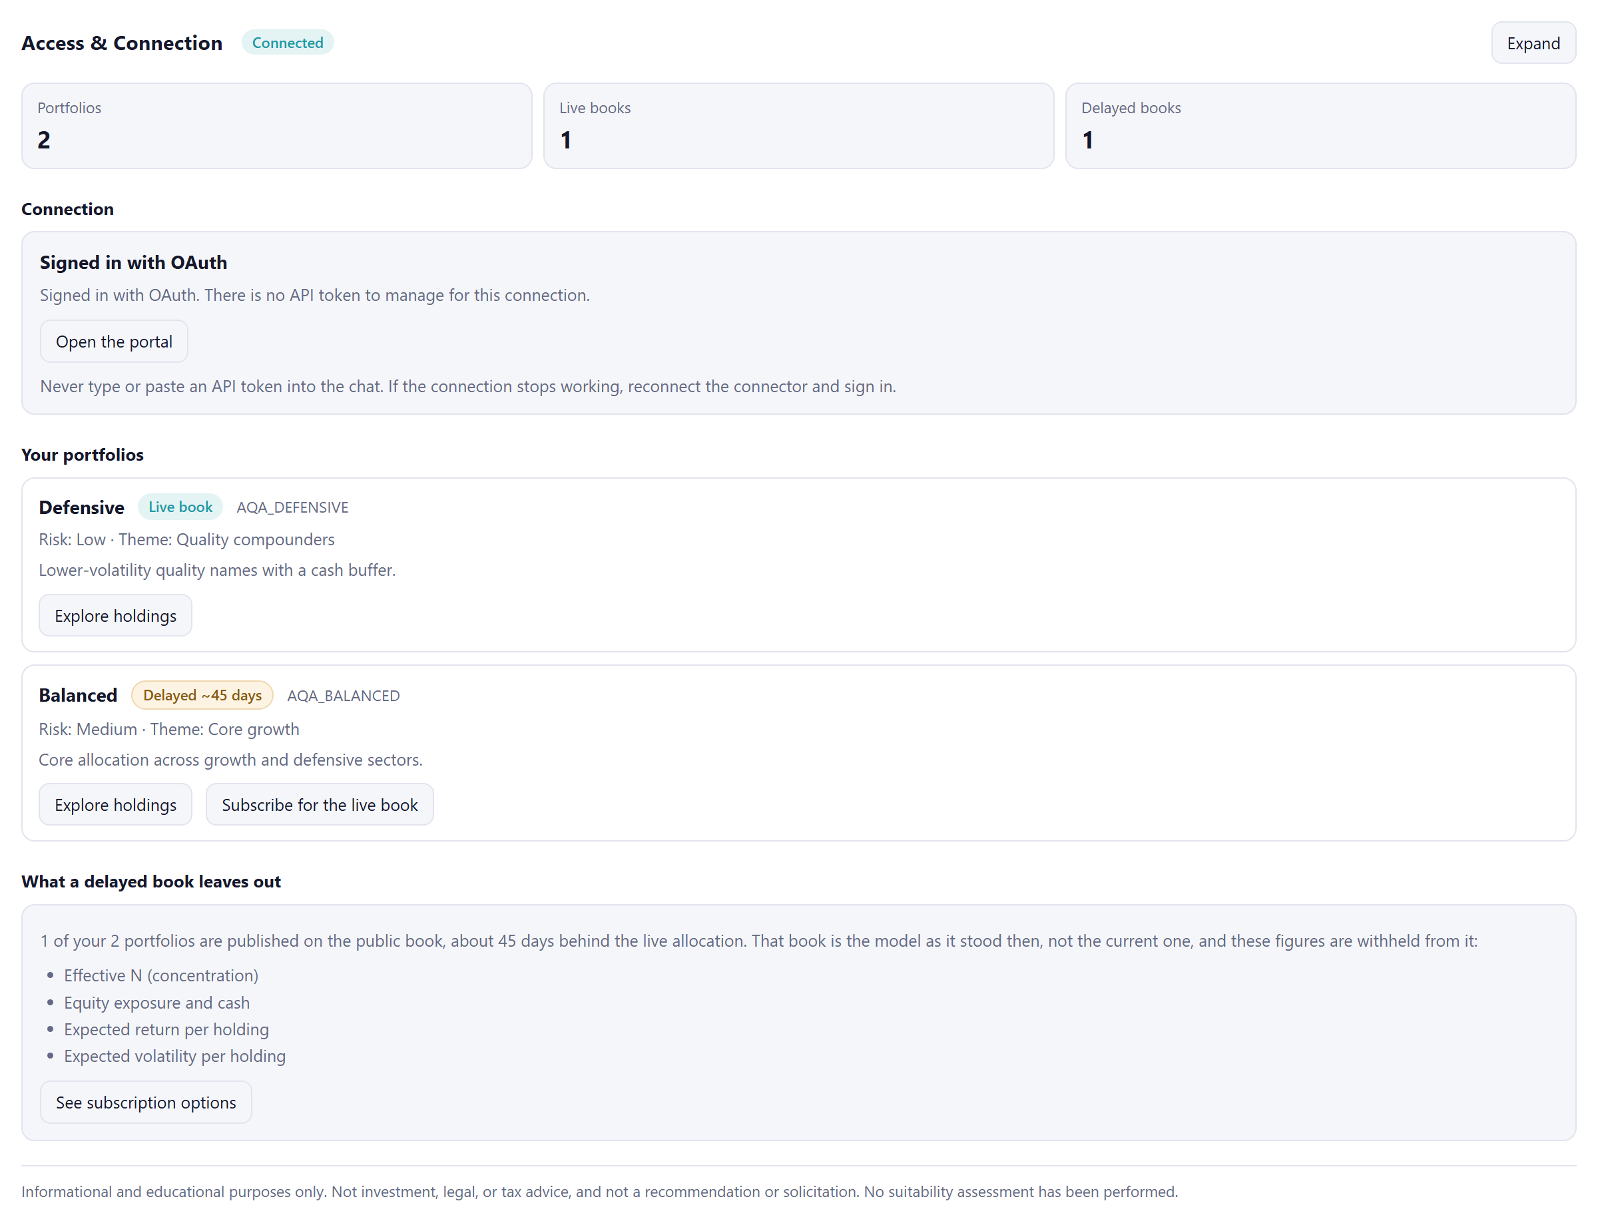Click the AQA_BALANCED identifier
The height and width of the screenshot is (1227, 1598).
tap(344, 695)
